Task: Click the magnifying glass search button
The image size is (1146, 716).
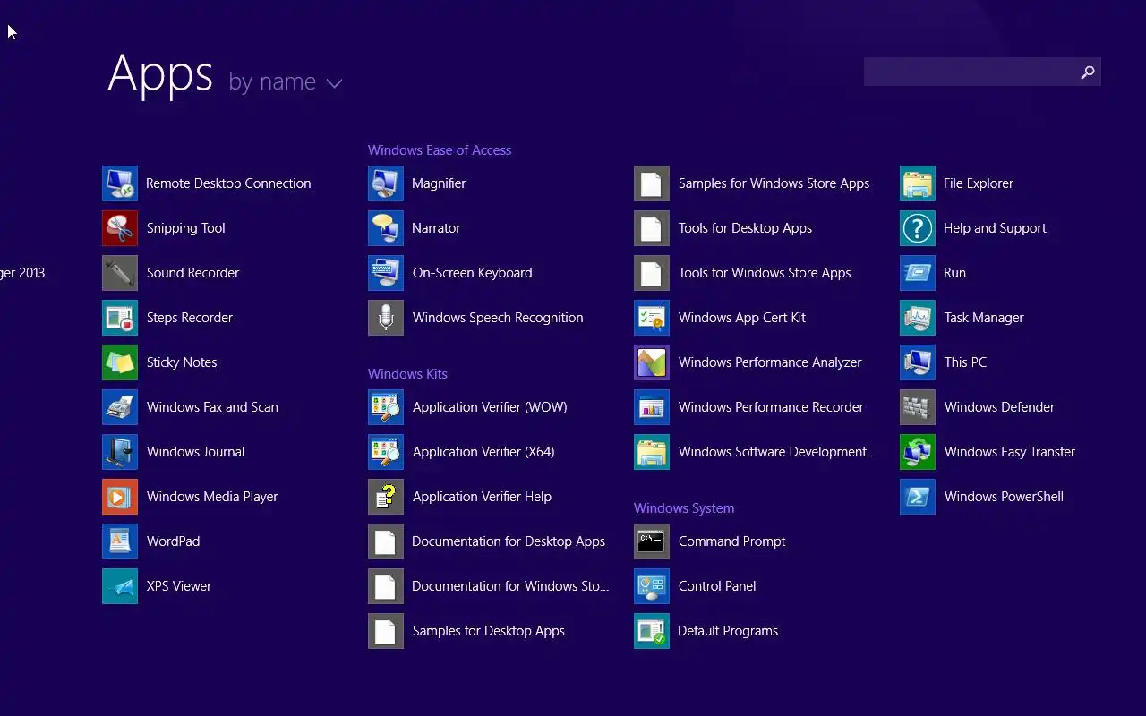Action: (x=1088, y=72)
